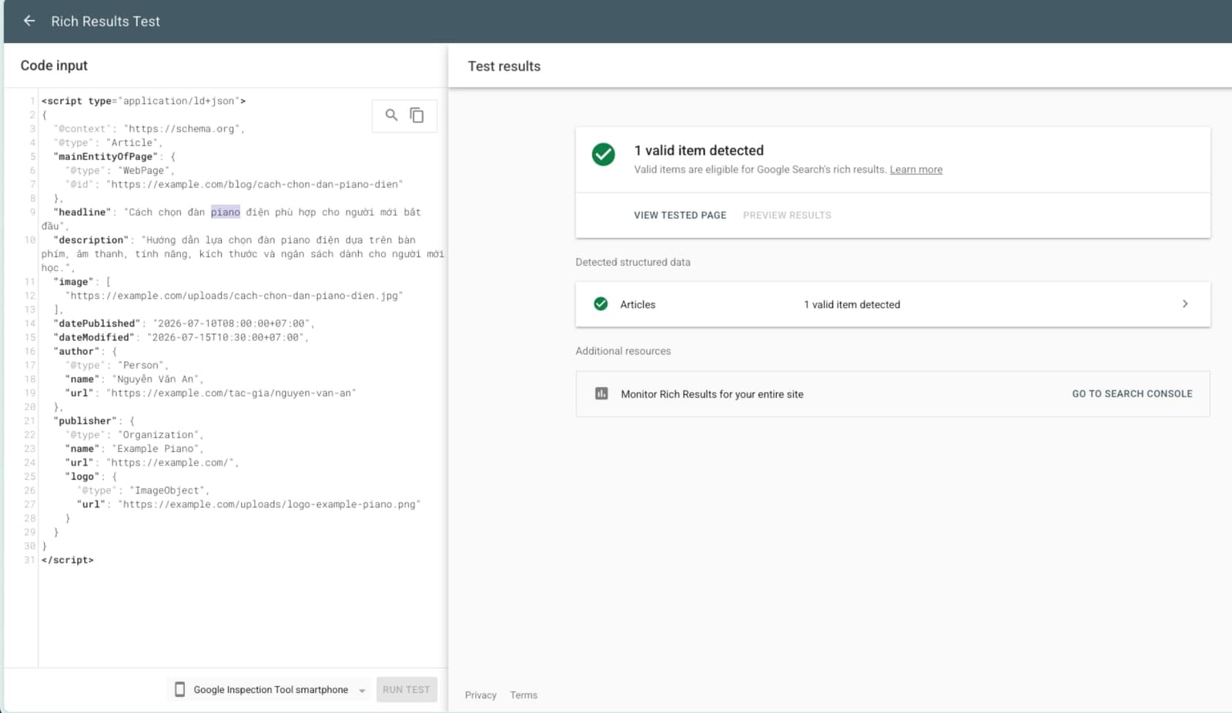Open search in the code editor

(x=391, y=115)
